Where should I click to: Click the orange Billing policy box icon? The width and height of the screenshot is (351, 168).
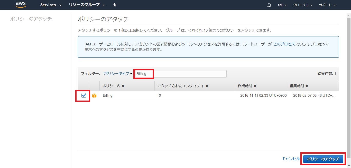point(94,96)
